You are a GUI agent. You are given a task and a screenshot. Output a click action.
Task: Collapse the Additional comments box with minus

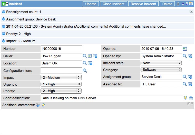pyautogui.click(x=189, y=104)
